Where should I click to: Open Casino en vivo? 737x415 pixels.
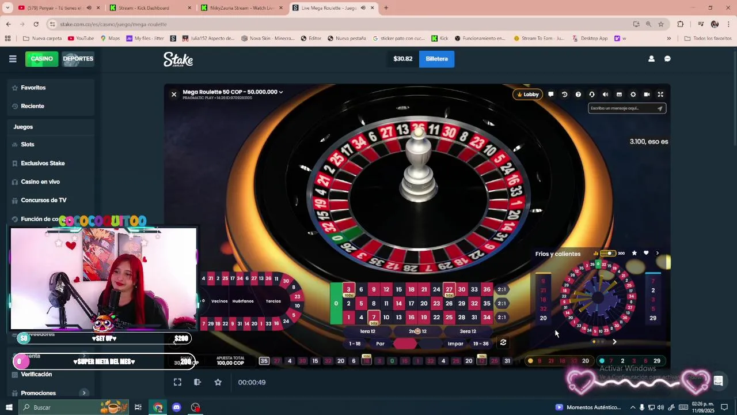40,182
